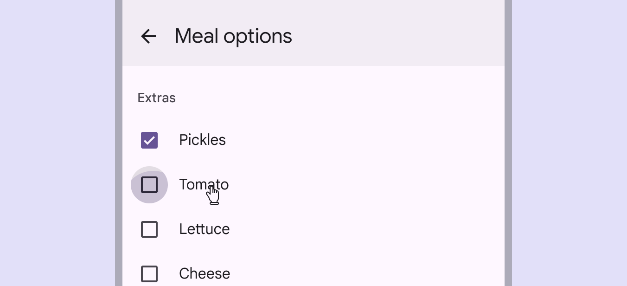
Task: Enable the Lettuce checkbox
Action: pos(149,229)
